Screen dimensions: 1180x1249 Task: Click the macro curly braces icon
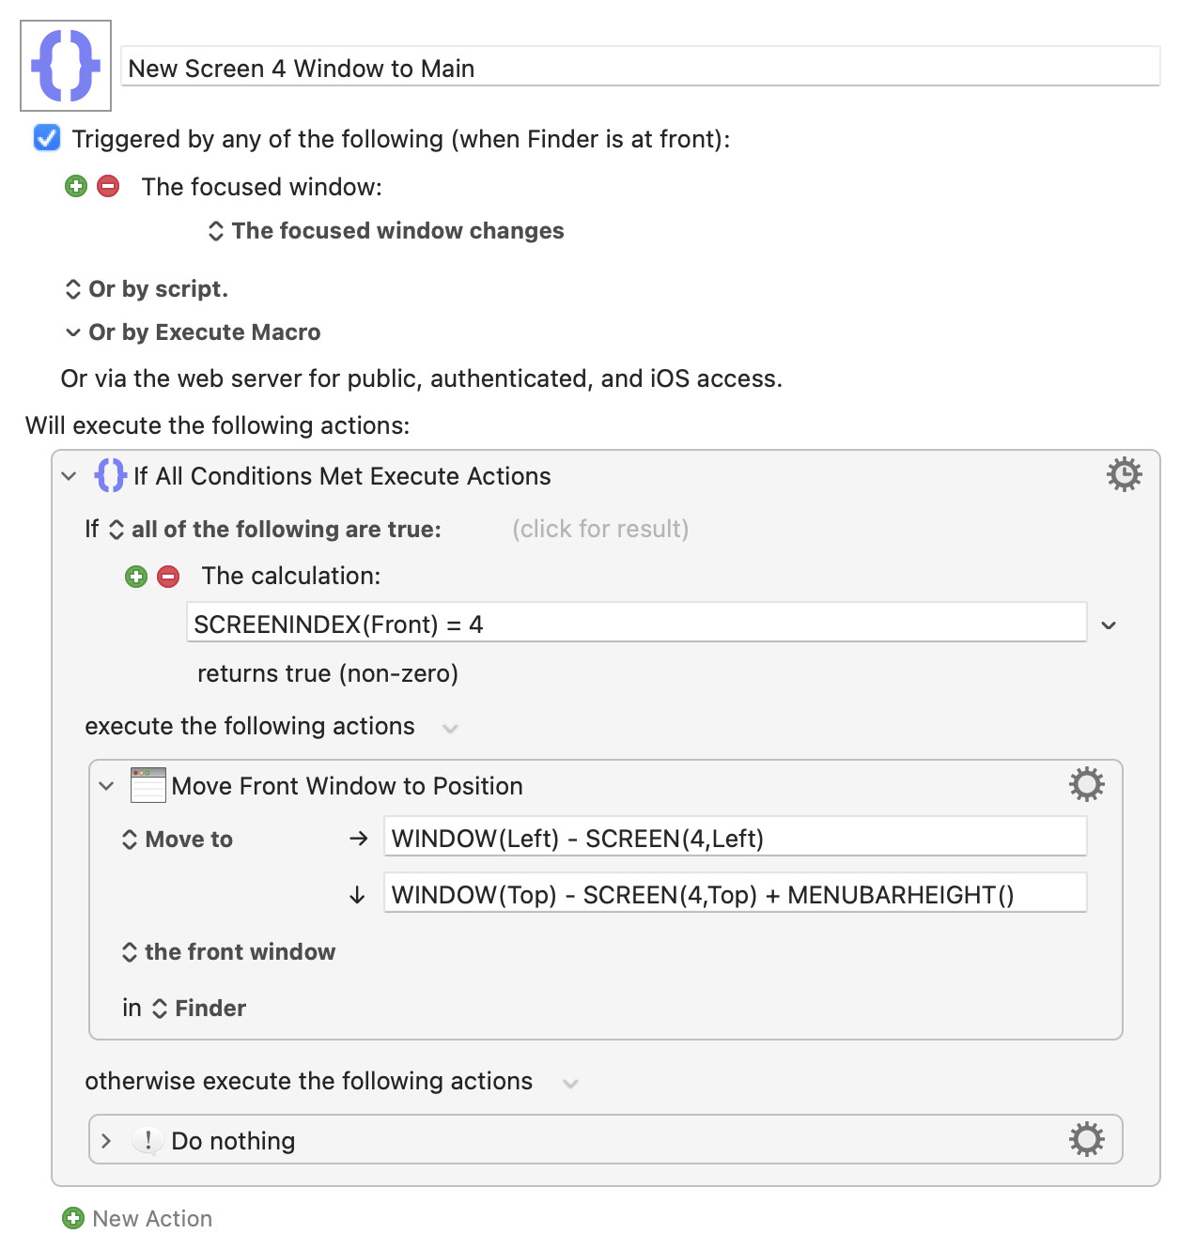(x=66, y=66)
